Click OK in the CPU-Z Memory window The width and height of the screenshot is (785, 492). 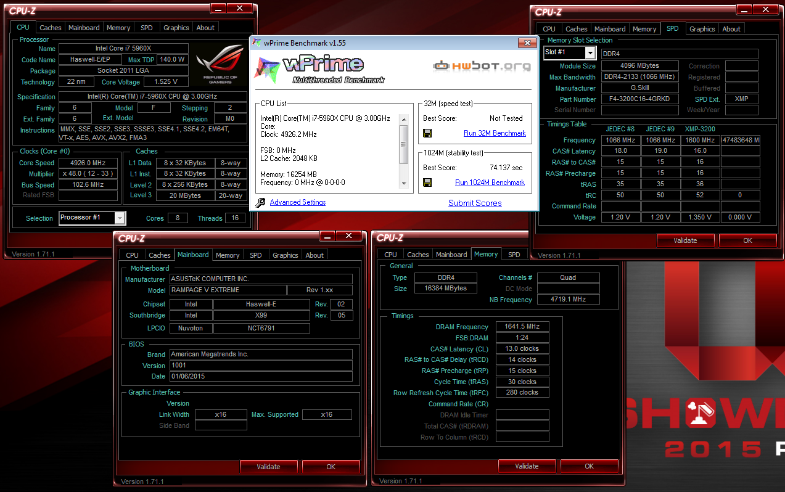coord(590,466)
